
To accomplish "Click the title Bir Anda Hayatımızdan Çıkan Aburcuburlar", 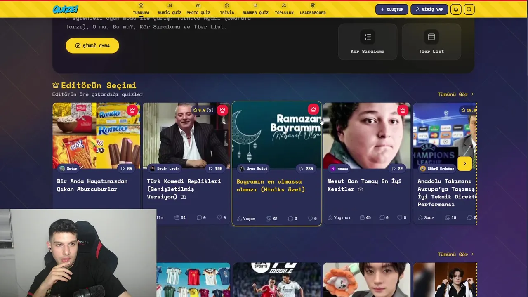I will 92,185.
